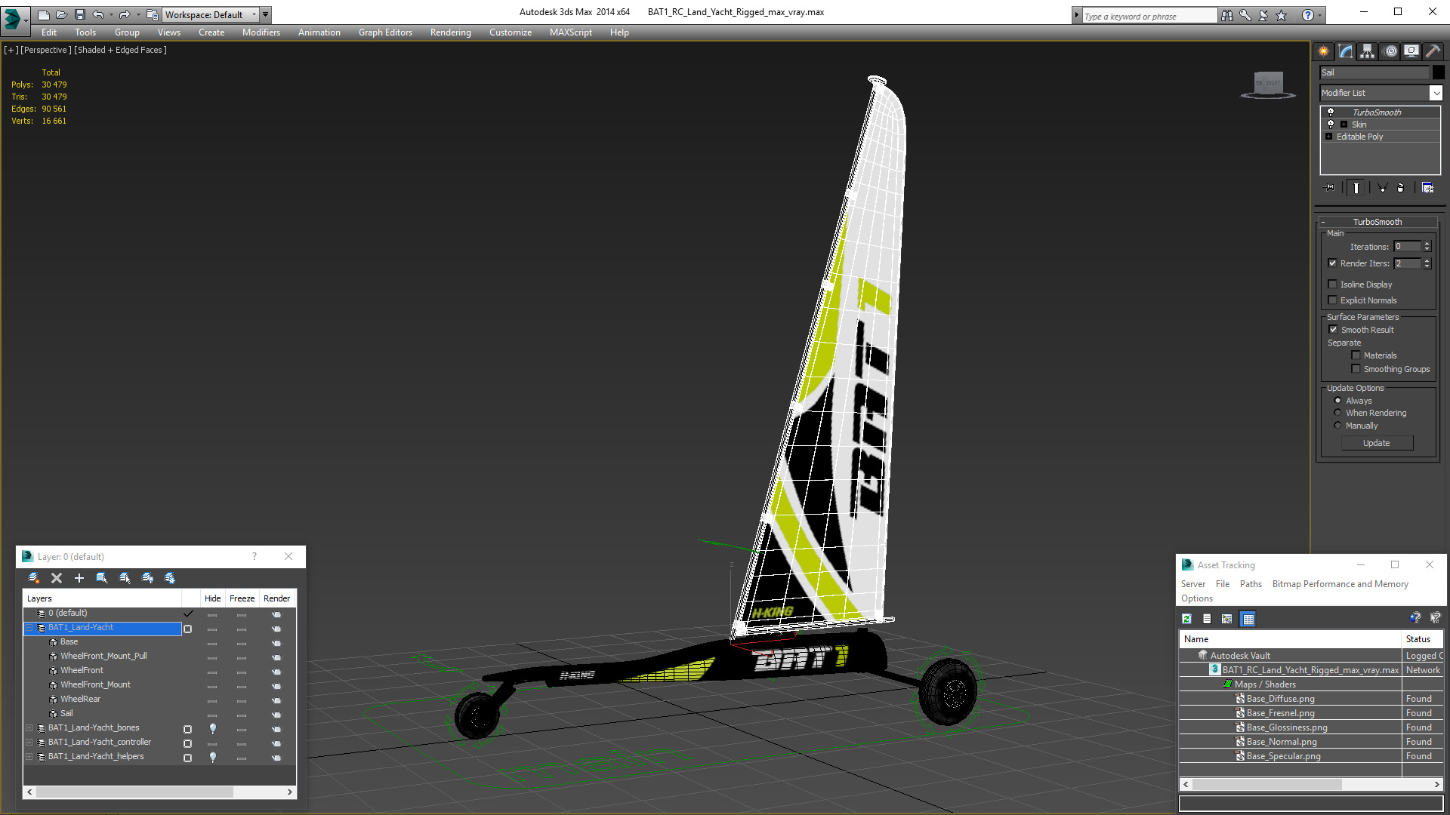1450x815 pixels.
Task: Open the MAXScript menu
Action: point(571,32)
